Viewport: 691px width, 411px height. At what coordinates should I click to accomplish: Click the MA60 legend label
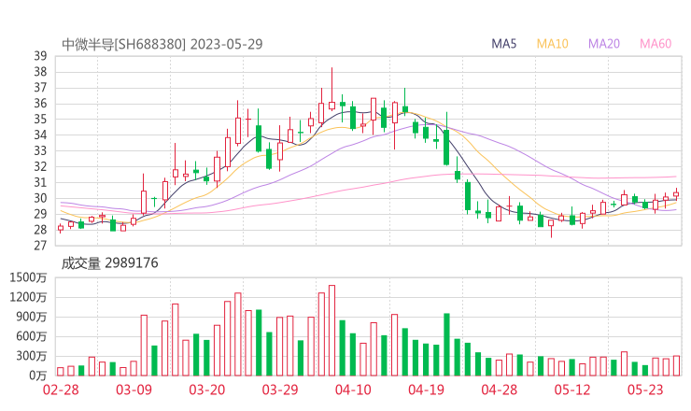pyautogui.click(x=656, y=44)
